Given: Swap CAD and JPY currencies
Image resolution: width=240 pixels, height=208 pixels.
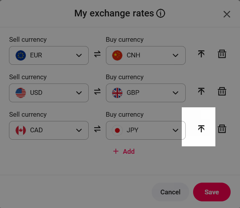Looking at the screenshot, I should coord(97,130).
